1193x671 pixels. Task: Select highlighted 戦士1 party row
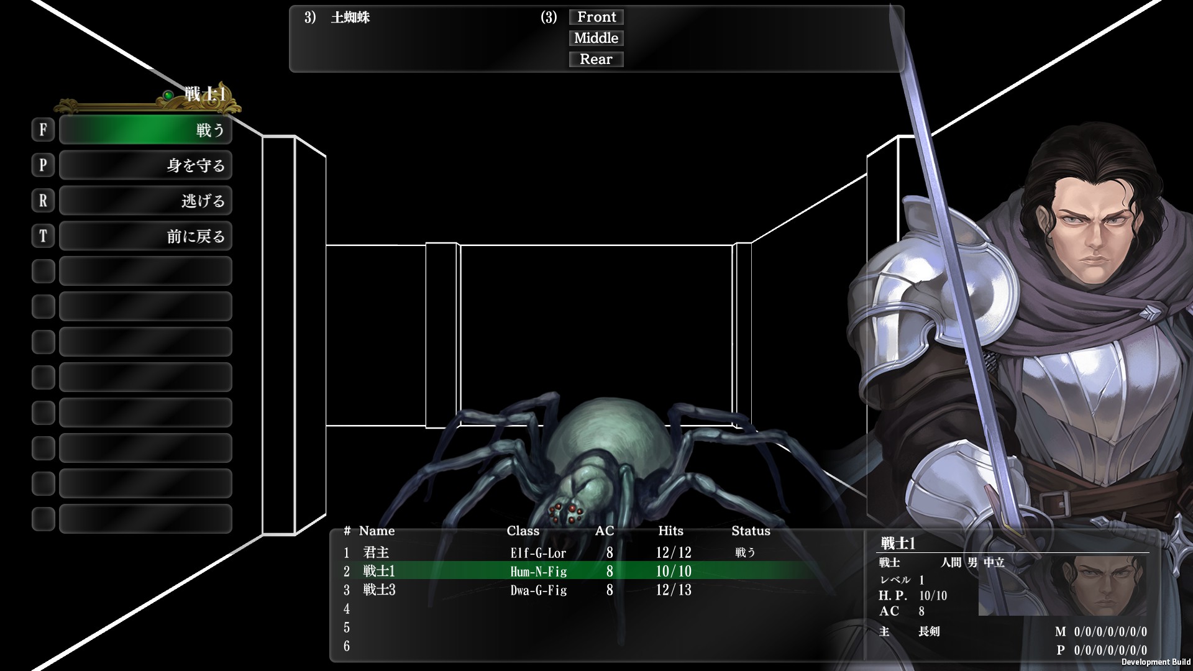(x=379, y=571)
